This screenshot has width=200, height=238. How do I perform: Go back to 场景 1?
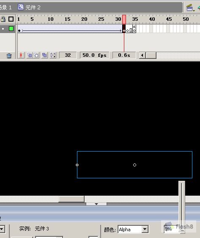[6, 7]
